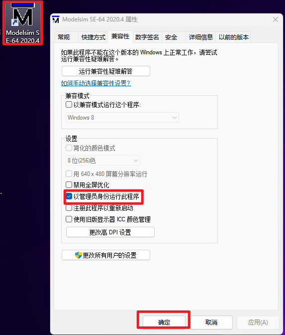285x335 pixels.
Task: Click 运行兼容性疑难解答 button
Action: point(106,71)
